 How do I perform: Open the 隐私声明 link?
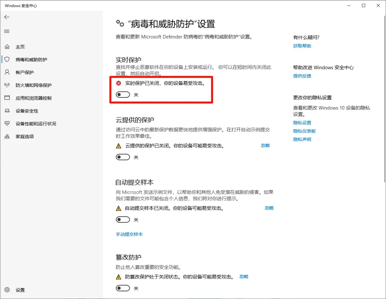coord(302,139)
